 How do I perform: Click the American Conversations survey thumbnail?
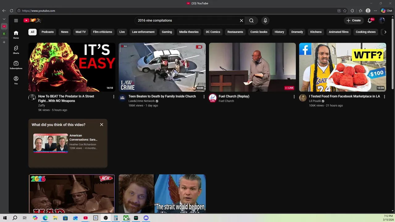tap(51, 143)
